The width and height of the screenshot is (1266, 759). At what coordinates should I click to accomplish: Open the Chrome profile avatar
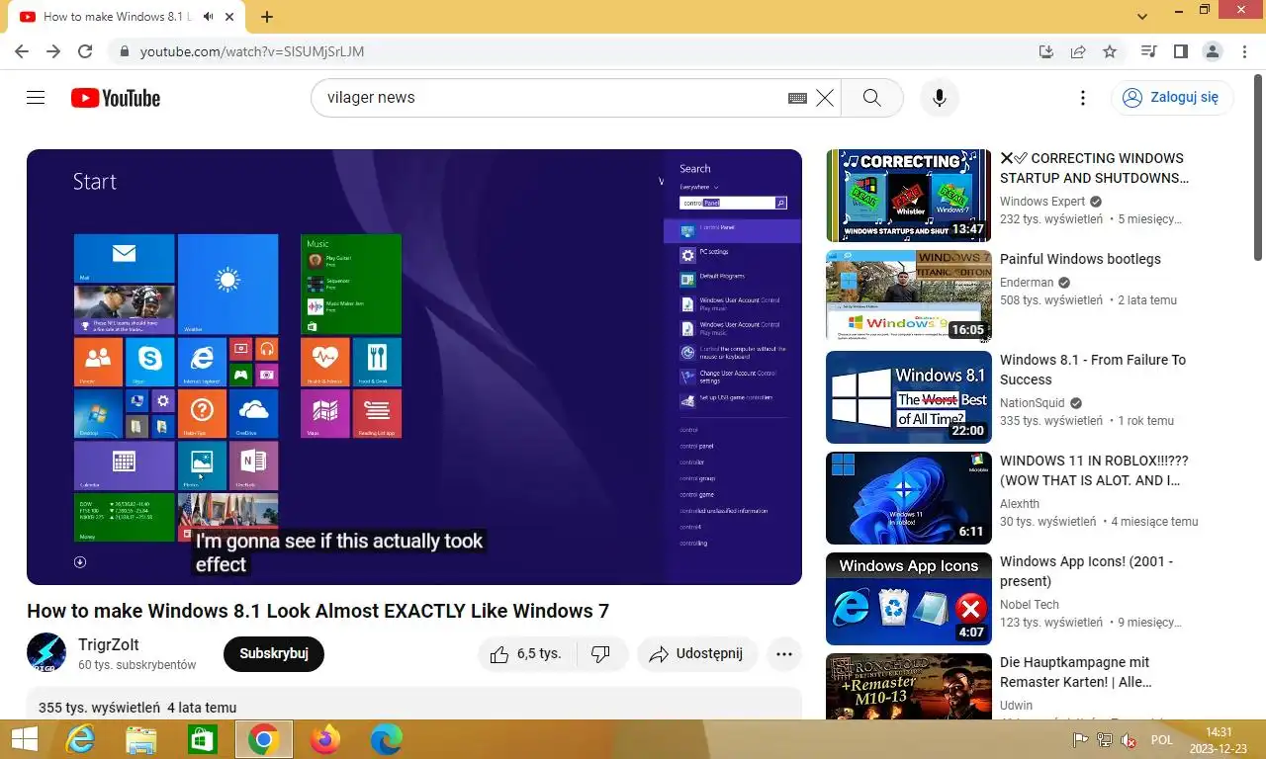(1213, 51)
